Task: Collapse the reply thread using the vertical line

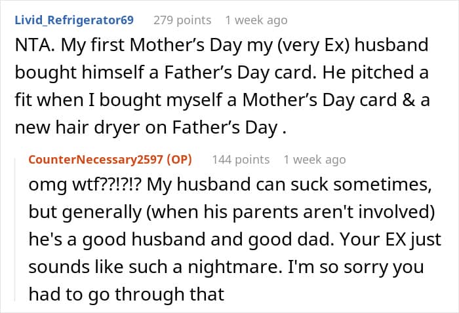Action: (x=15, y=229)
